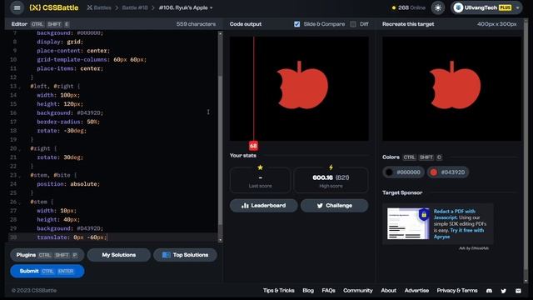Image resolution: width=533 pixels, height=300 pixels.
Task: Open the Community footer link
Action: click(x=357, y=291)
